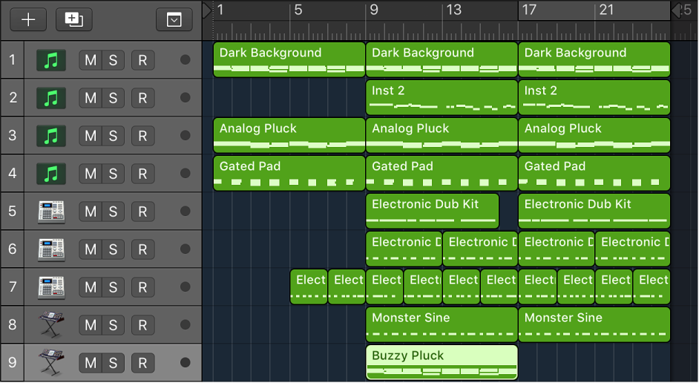Select track 3 music note icon
Screen dimensions: 699x383
point(50,136)
